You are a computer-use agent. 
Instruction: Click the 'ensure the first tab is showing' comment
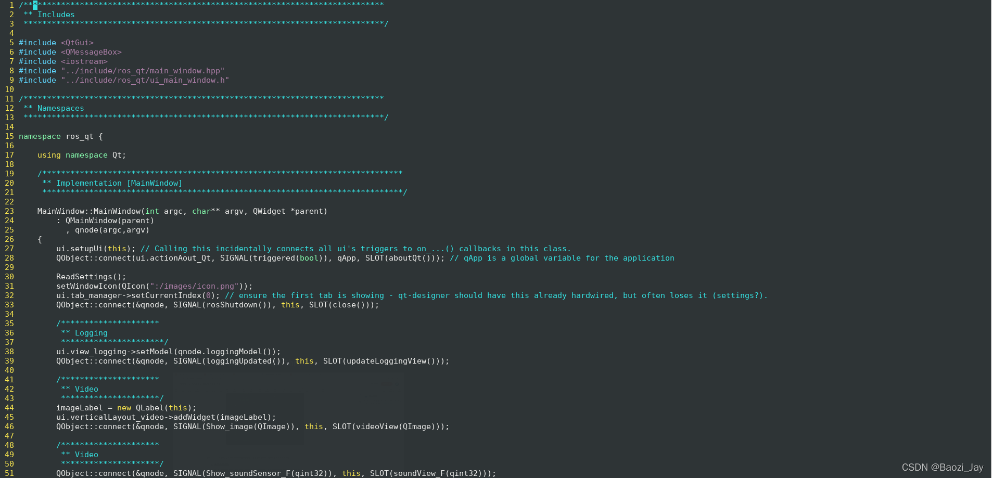(x=497, y=295)
